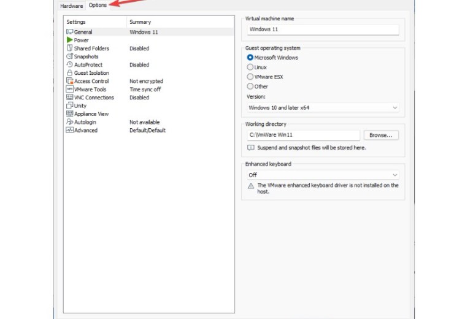Select the Power settings label
Screen dimensions: 454x319
coord(82,40)
